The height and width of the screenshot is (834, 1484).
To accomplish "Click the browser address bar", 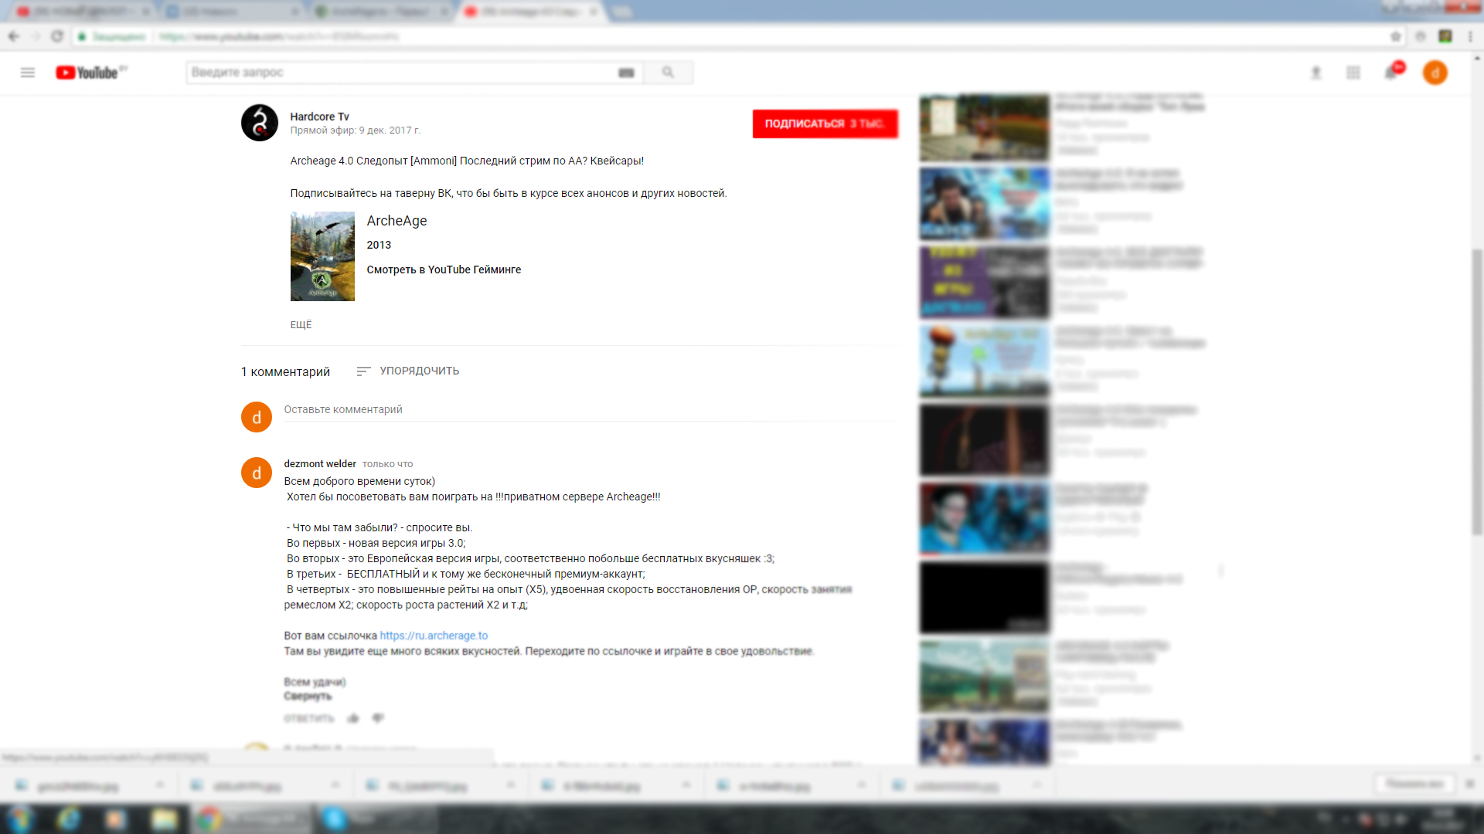I will (734, 36).
